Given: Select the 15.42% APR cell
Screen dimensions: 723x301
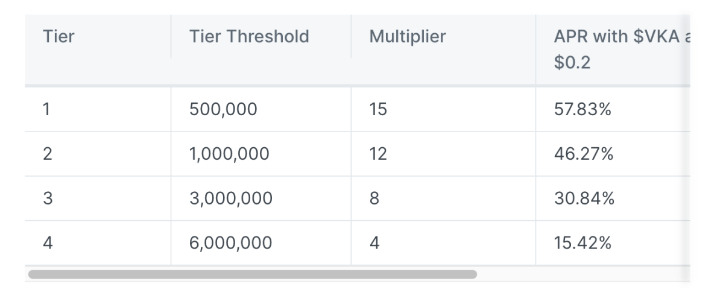Looking at the screenshot, I should coord(584,243).
